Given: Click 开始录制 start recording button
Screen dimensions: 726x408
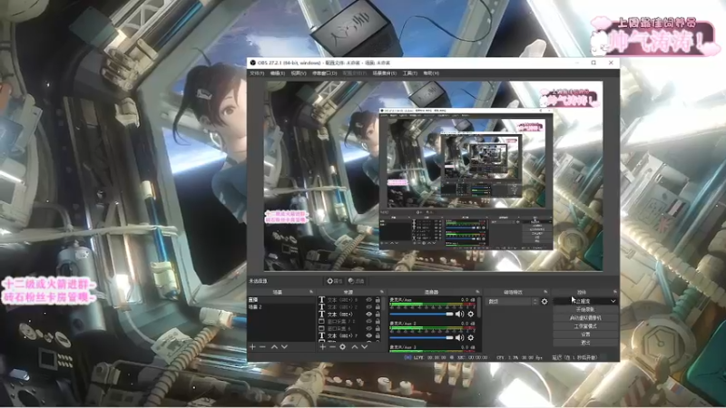Looking at the screenshot, I should [585, 309].
